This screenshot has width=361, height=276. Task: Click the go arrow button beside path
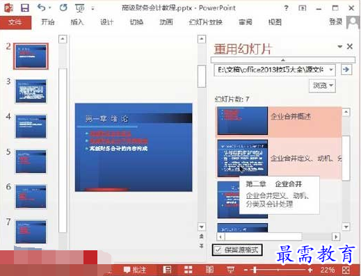(346, 70)
